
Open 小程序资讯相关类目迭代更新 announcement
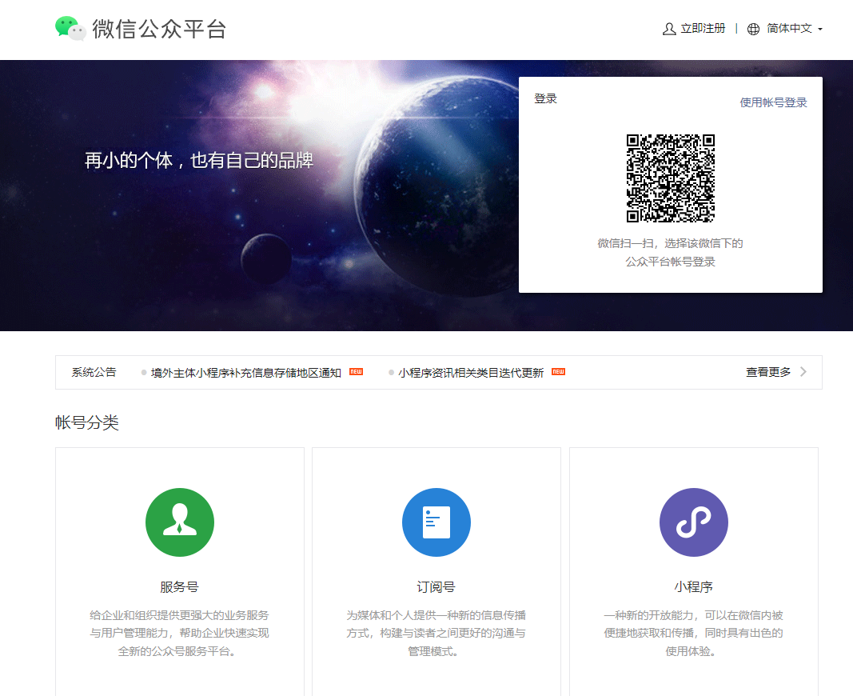[x=471, y=373]
